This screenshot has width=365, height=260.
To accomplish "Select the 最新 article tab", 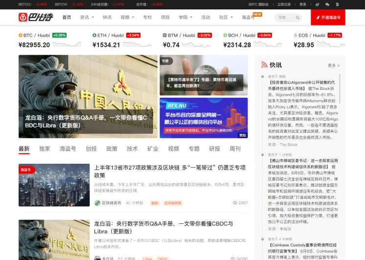I will pyautogui.click(x=24, y=149).
